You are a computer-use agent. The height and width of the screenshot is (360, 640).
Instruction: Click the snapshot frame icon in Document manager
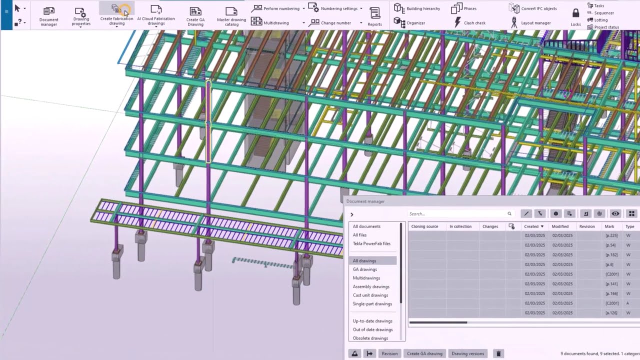click(x=586, y=213)
